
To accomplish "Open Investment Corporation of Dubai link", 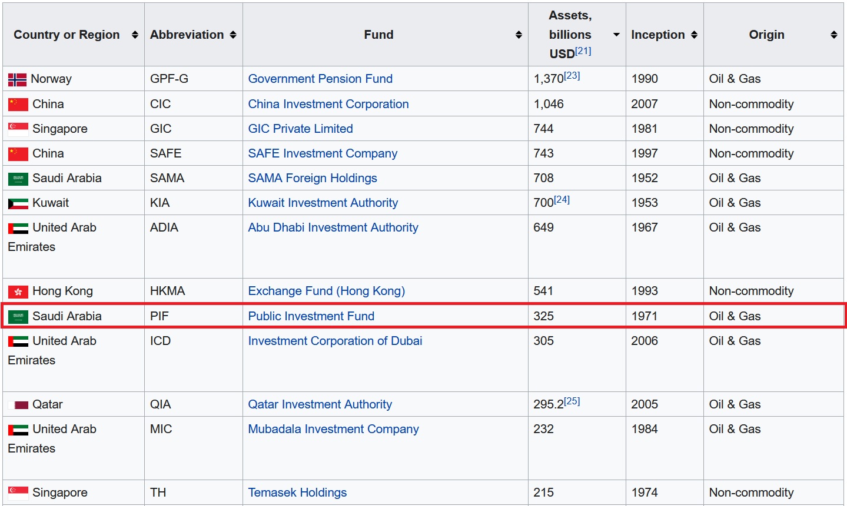I will point(335,341).
